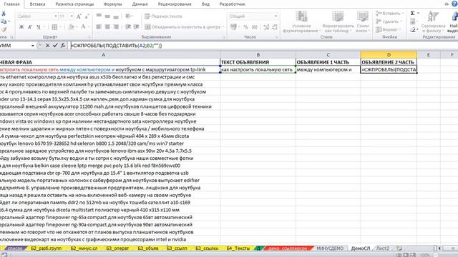Open the Name Box dropdown arrow
This screenshot has height=257, width=458.
coord(32,46)
